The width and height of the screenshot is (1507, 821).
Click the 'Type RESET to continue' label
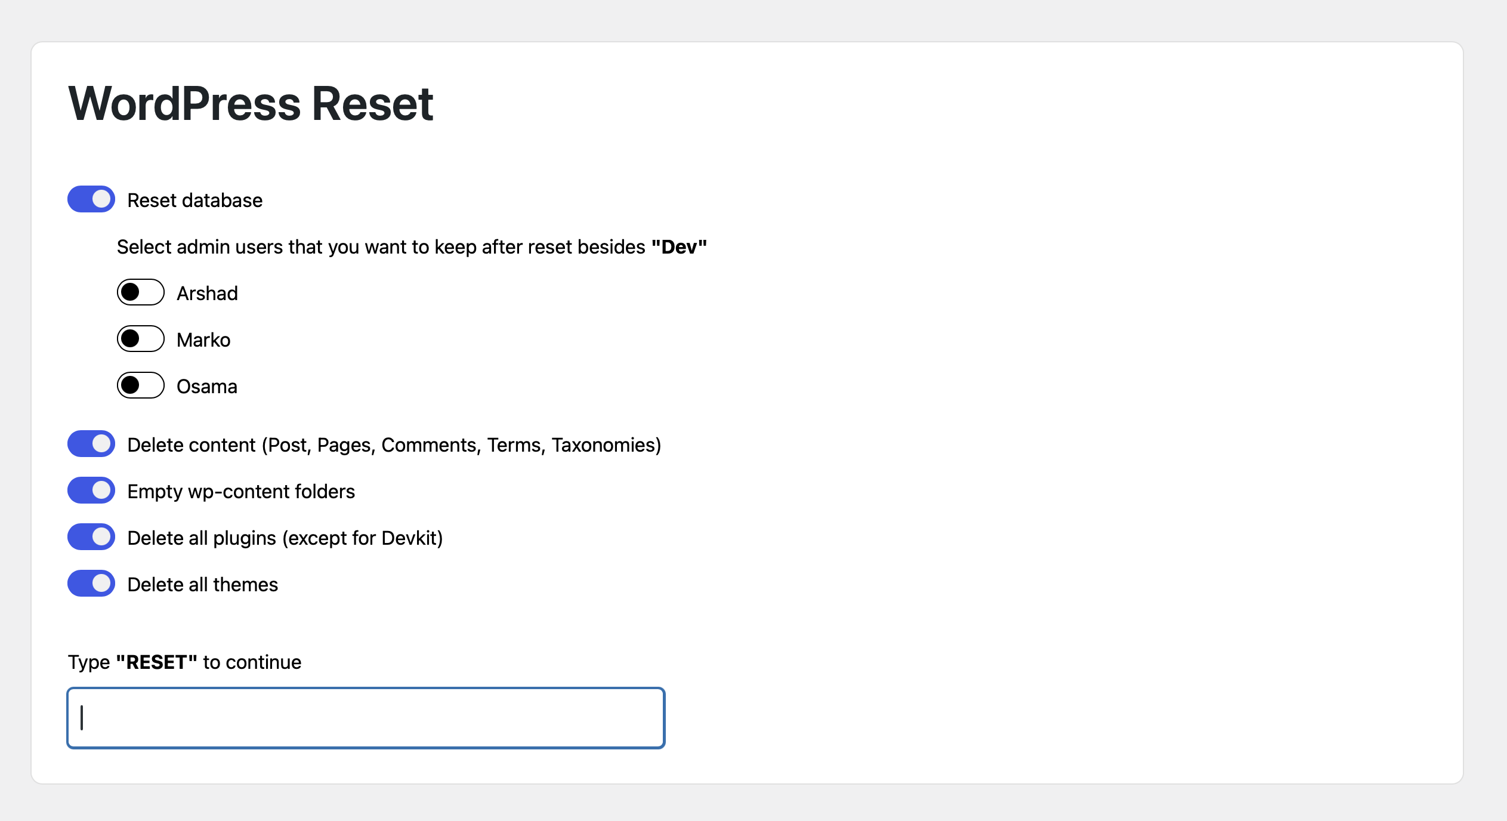tap(184, 662)
